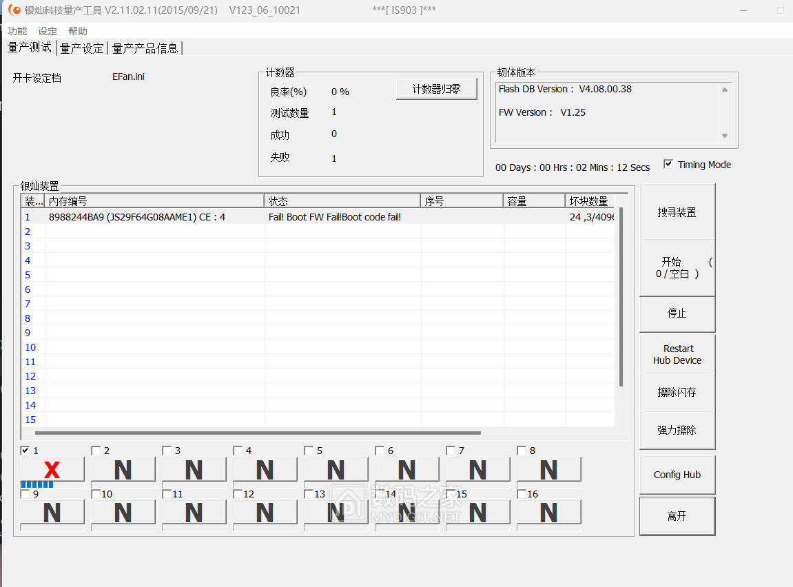793x587 pixels.
Task: Click the down arrow of the firmware version panel scrollbar
Action: (724, 136)
